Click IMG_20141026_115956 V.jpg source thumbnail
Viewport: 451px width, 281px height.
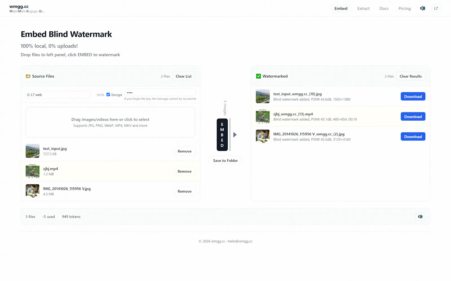pos(33,191)
